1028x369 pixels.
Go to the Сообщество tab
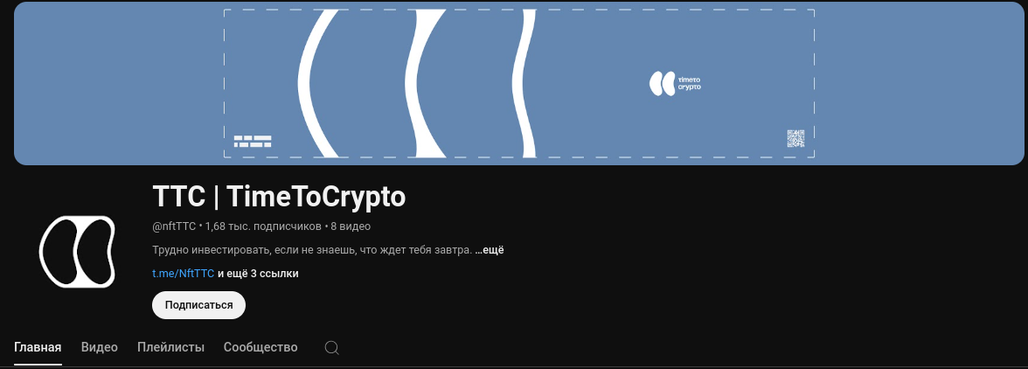(x=260, y=347)
